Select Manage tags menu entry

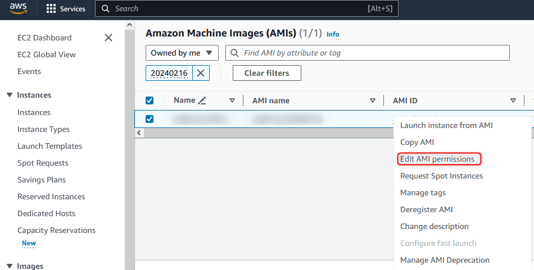pos(423,193)
